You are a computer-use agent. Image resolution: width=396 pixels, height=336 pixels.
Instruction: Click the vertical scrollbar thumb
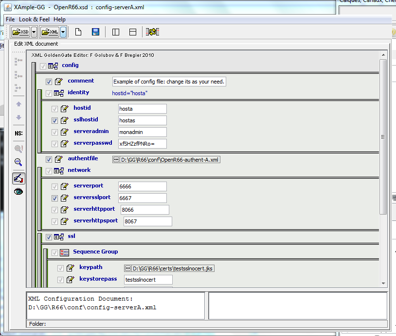383,137
